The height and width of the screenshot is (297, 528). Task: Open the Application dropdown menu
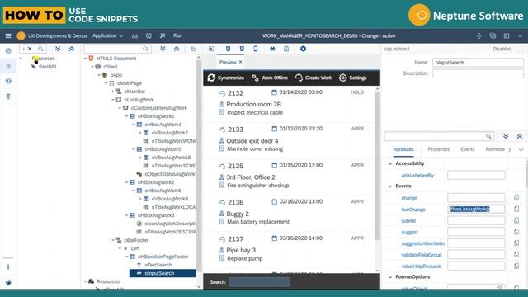(108, 35)
